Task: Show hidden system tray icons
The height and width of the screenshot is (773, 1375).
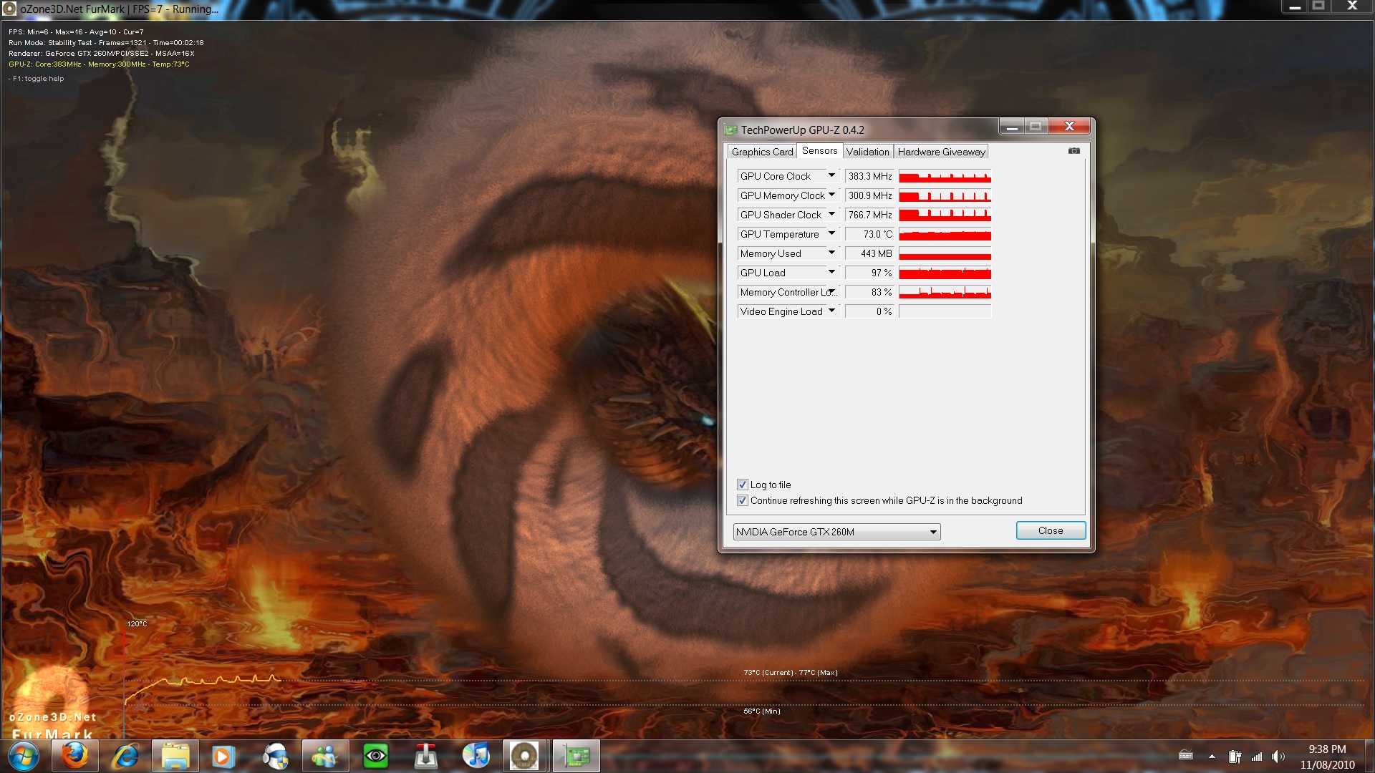Action: click(x=1212, y=757)
